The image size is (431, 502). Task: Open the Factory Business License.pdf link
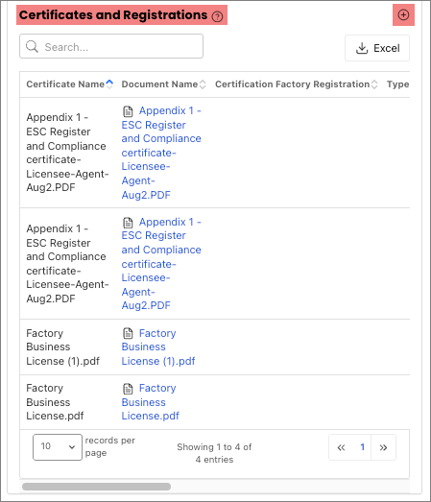[150, 402]
